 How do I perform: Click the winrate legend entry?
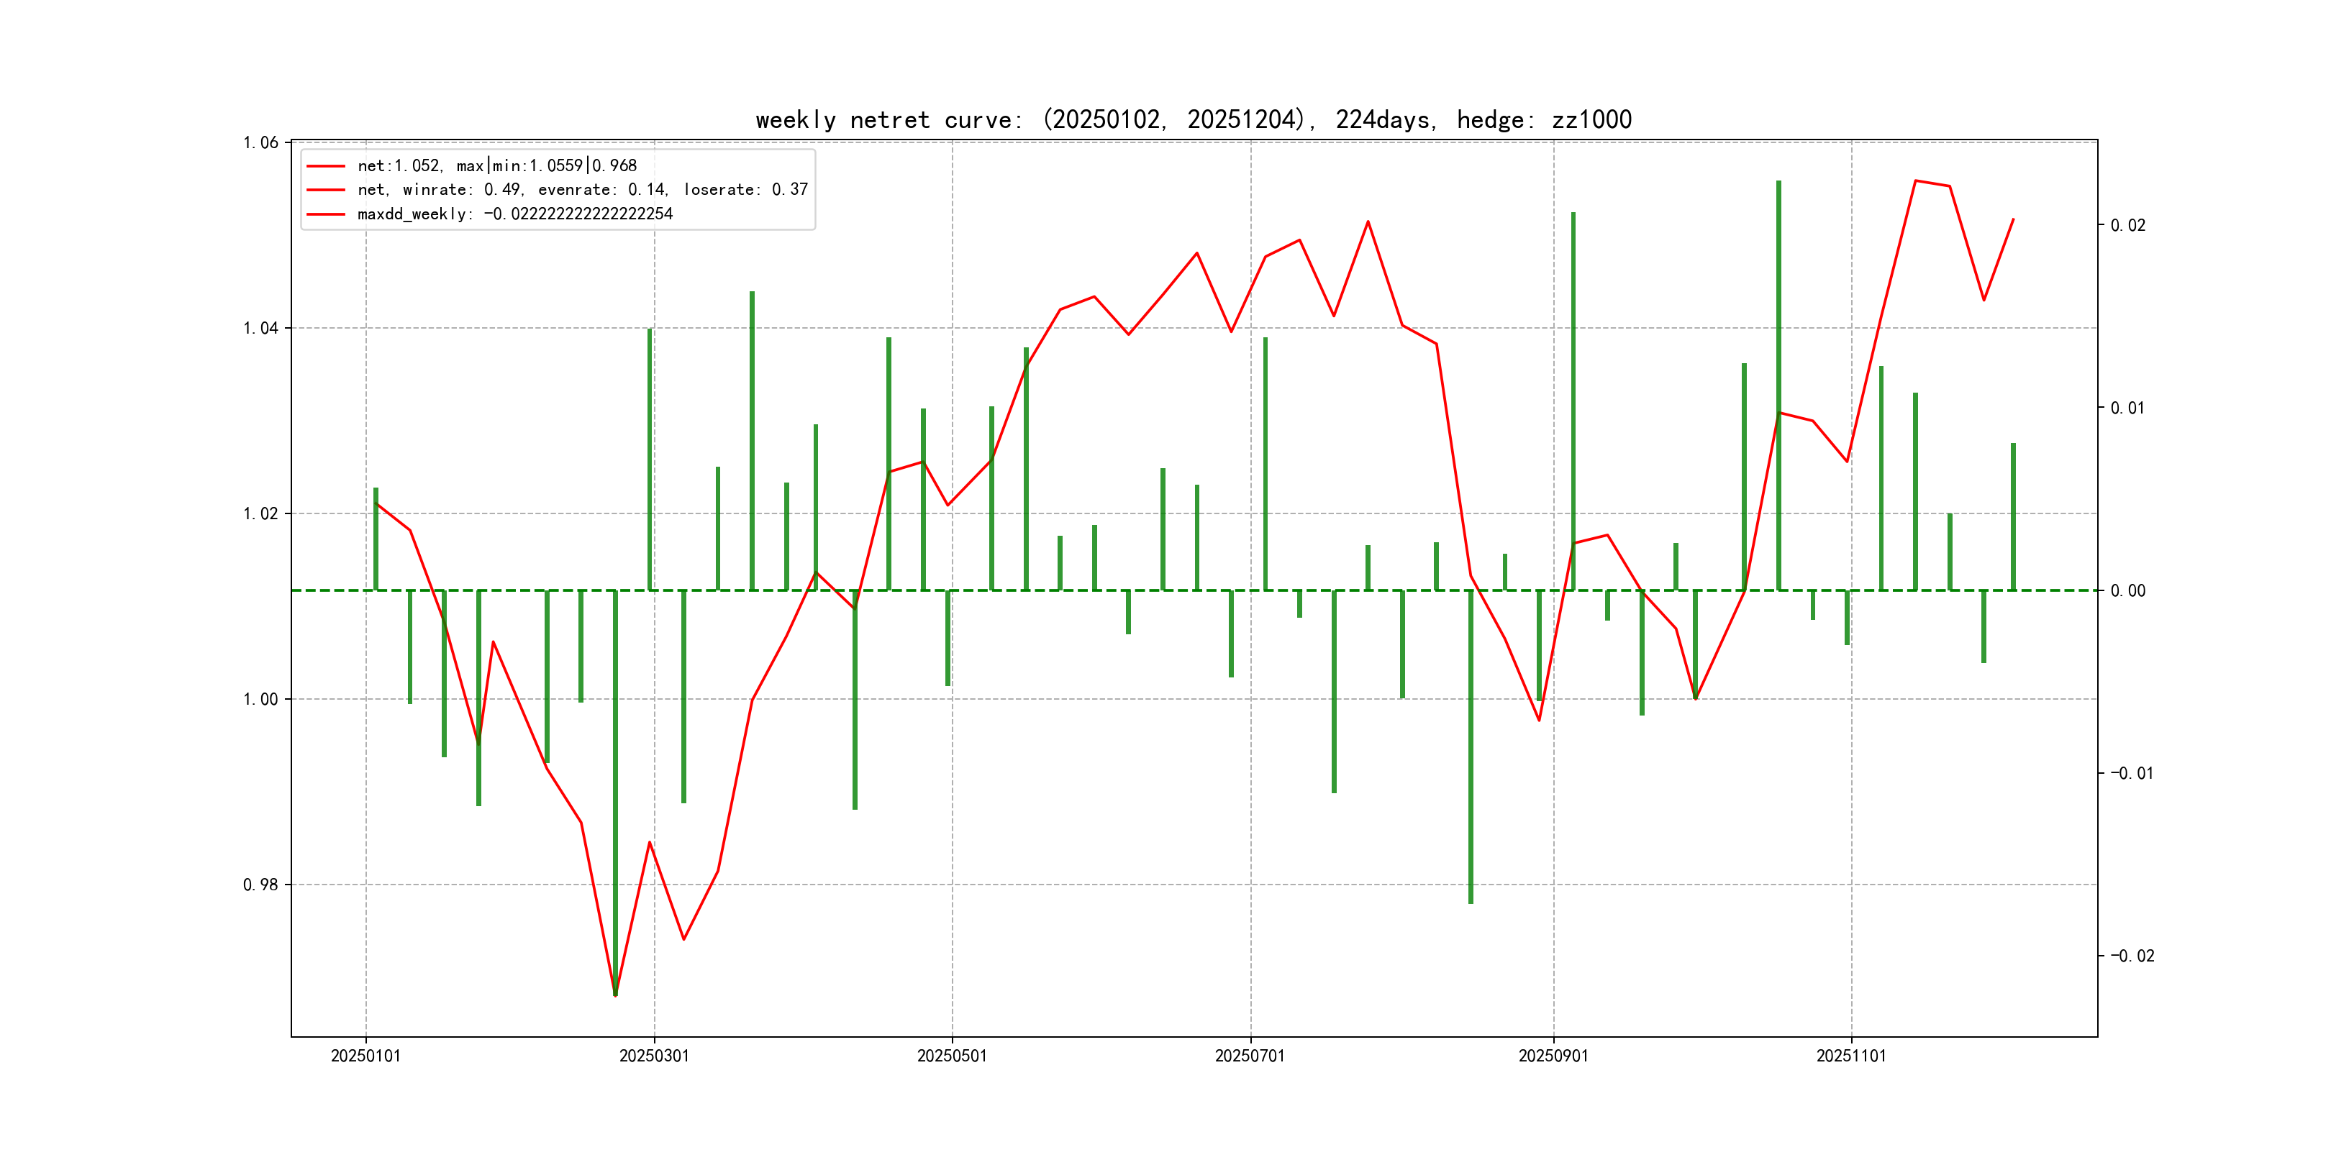click(582, 190)
